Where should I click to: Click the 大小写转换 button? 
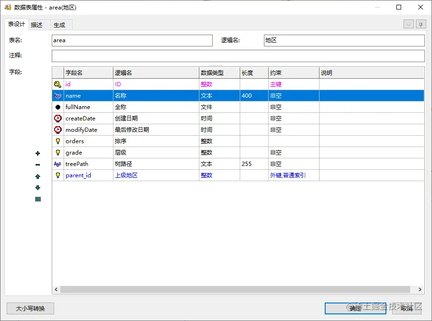pos(30,308)
